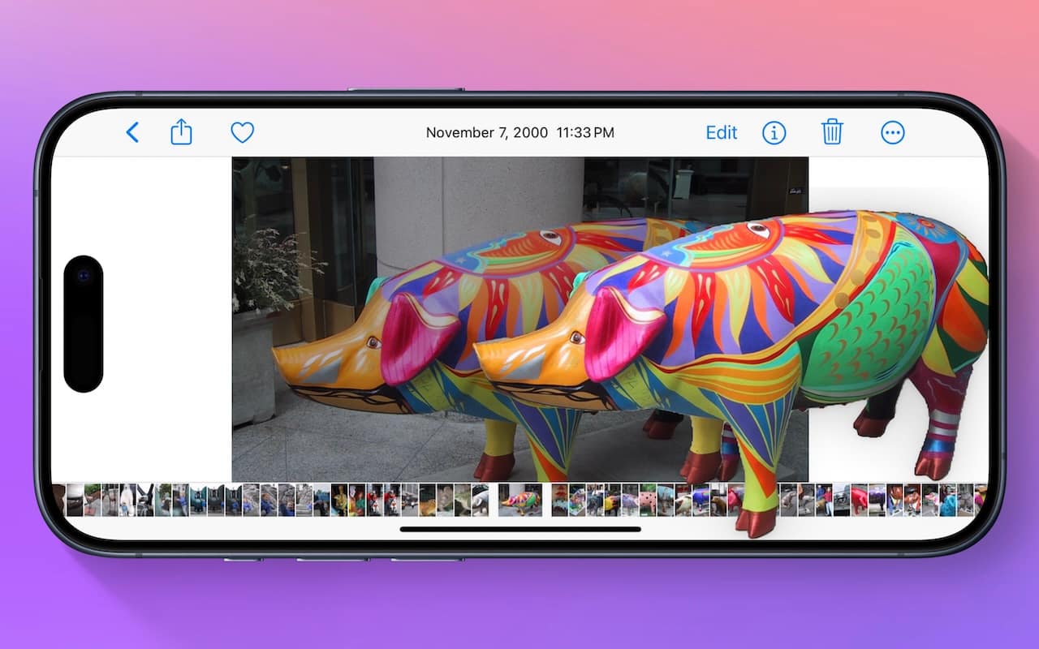The height and width of the screenshot is (649, 1039).
Task: Expand photo details via the info button
Action: (774, 132)
